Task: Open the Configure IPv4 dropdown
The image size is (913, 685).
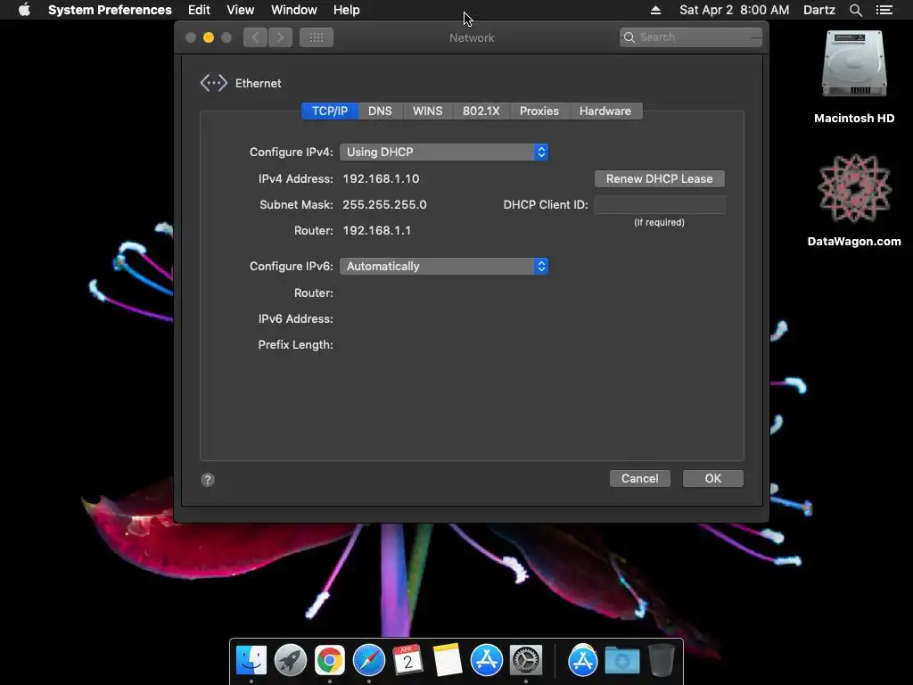Action: [x=444, y=152]
